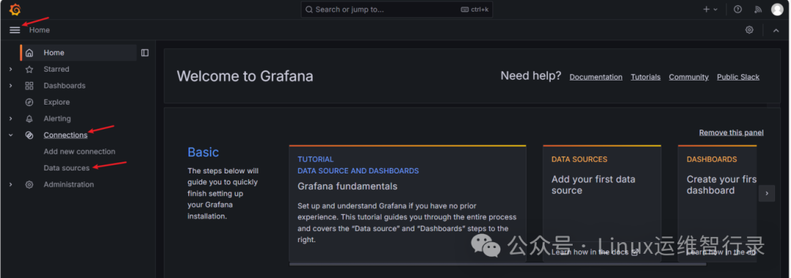Open Data sources menu item
This screenshot has height=278, width=791.
[x=67, y=168]
